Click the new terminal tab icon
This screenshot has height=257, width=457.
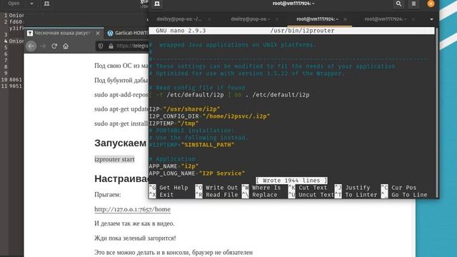tap(157, 4)
